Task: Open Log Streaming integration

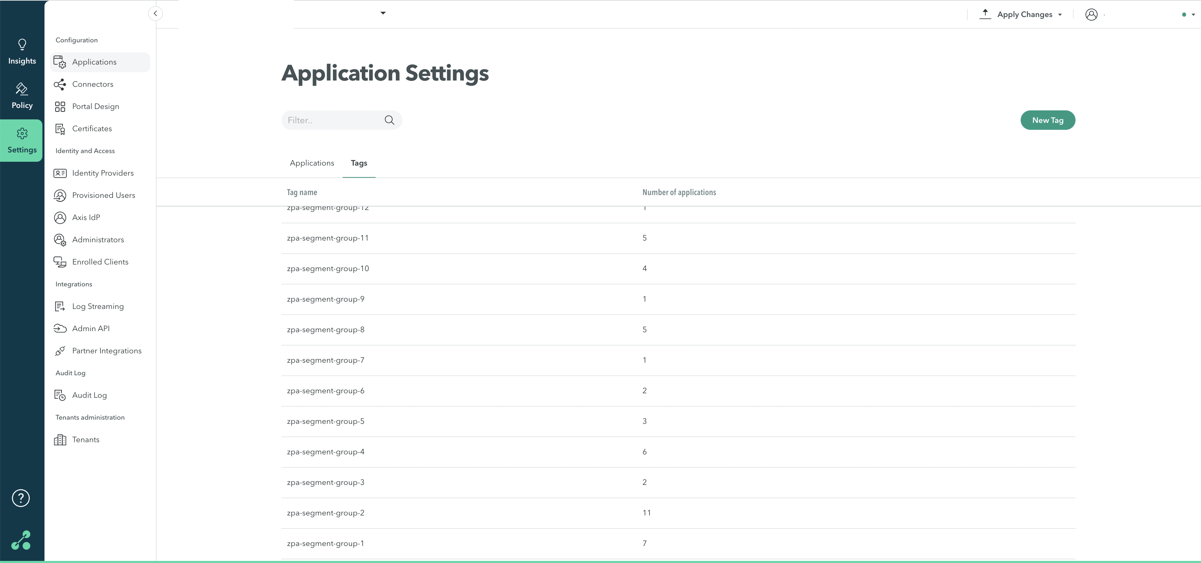Action: coord(97,306)
